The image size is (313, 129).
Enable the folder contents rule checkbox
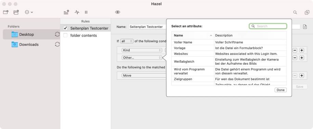(65, 35)
